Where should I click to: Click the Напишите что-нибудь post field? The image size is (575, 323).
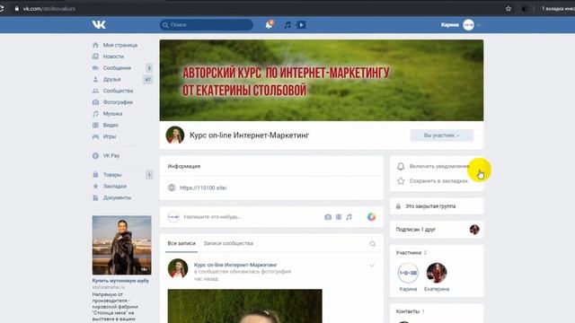213,217
